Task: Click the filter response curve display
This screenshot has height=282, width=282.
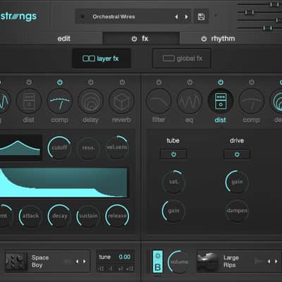Action: pos(20,147)
